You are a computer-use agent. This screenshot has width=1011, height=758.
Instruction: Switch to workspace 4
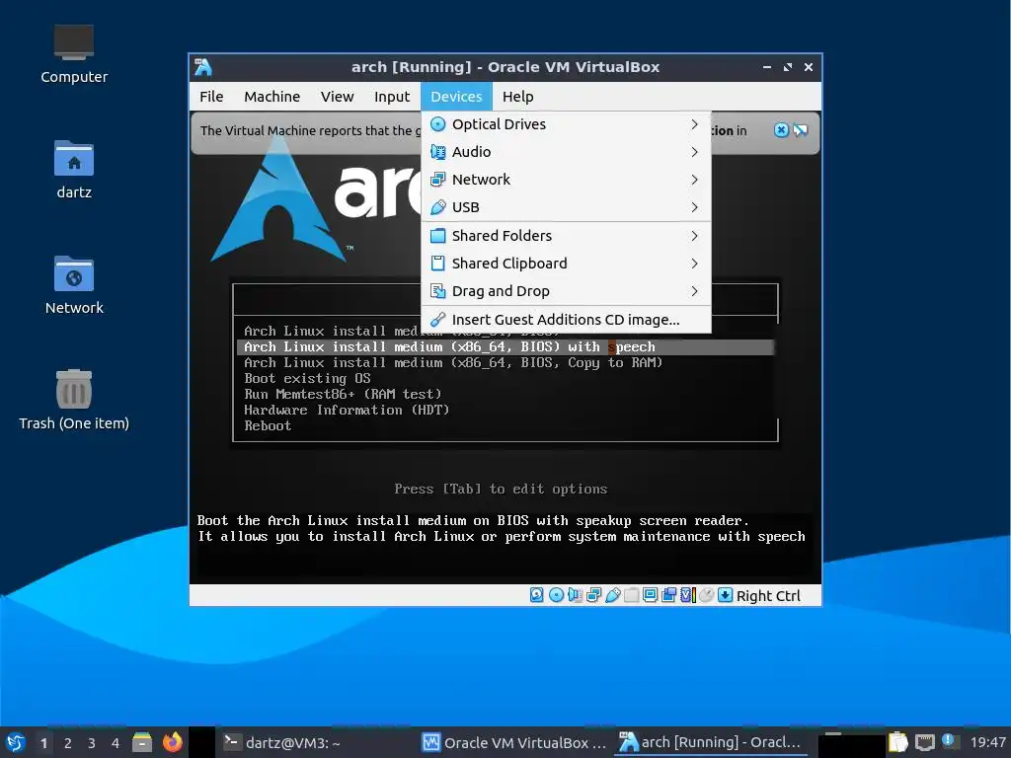[116, 743]
